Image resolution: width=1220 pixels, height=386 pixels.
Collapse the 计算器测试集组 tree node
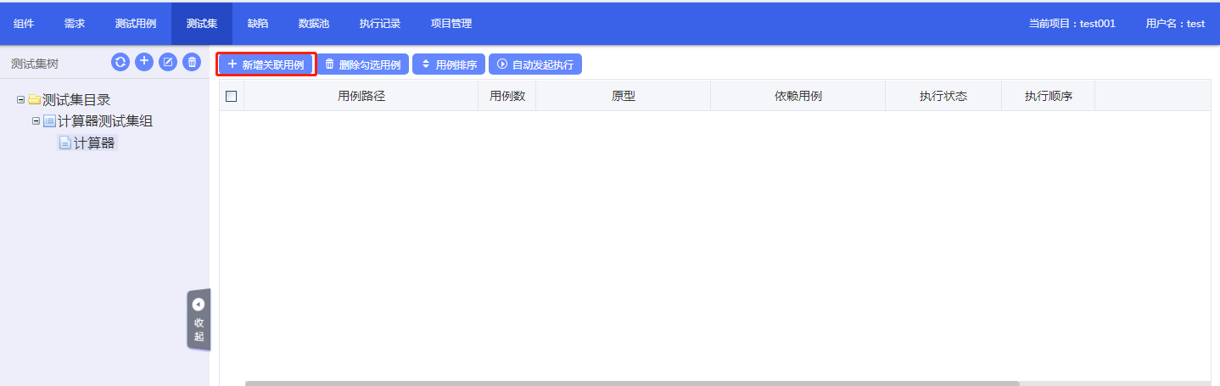(36, 121)
